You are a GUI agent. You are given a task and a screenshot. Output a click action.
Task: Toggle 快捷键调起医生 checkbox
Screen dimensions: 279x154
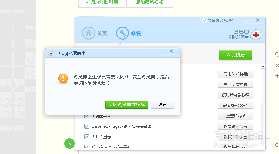click(204, 21)
